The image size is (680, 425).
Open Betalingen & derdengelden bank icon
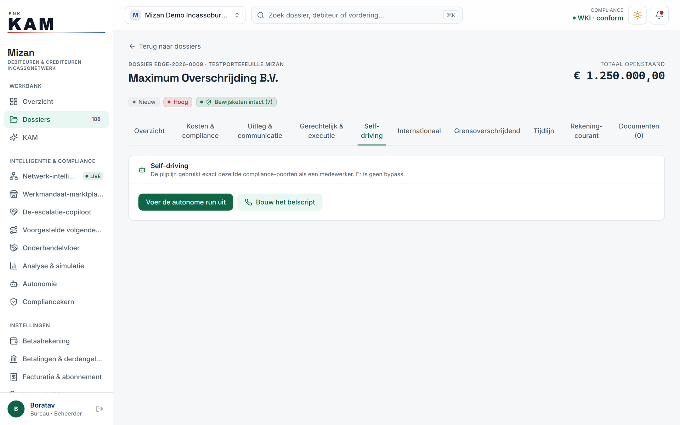click(13, 359)
